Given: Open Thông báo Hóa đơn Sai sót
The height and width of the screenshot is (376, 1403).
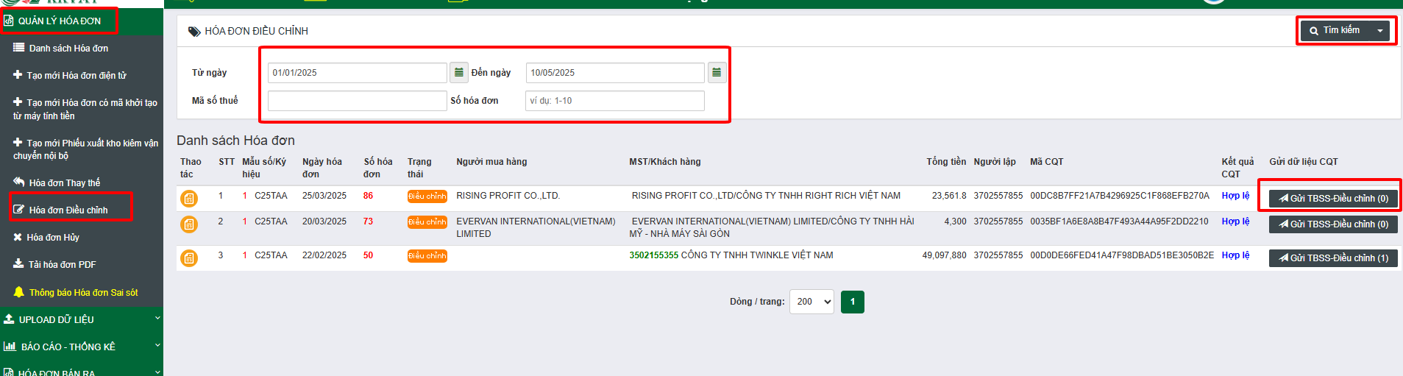Looking at the screenshot, I should coord(83,293).
